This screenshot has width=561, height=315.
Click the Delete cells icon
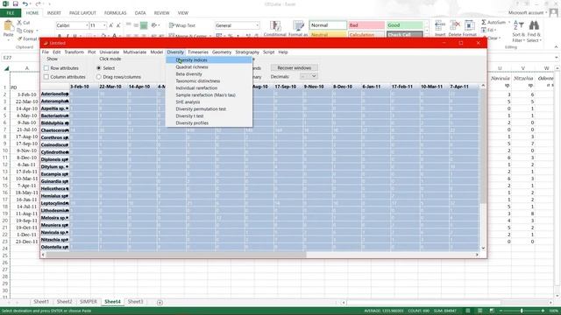[455, 25]
